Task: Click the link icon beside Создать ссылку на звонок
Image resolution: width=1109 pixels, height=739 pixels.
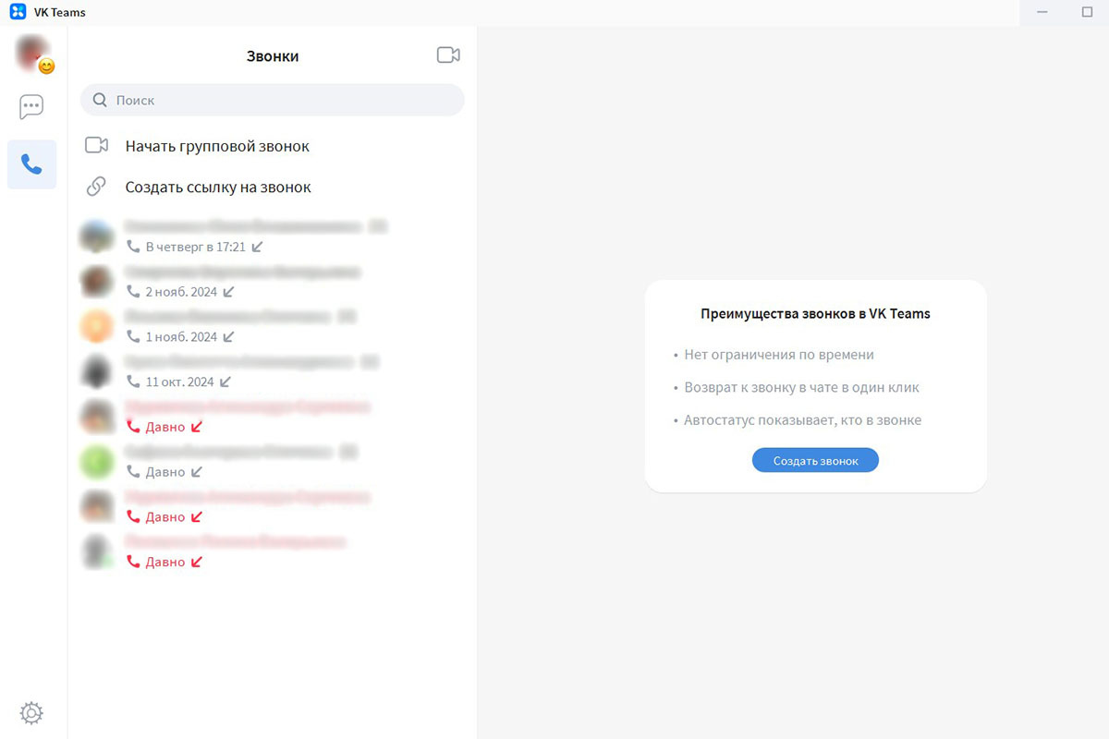Action: click(97, 186)
